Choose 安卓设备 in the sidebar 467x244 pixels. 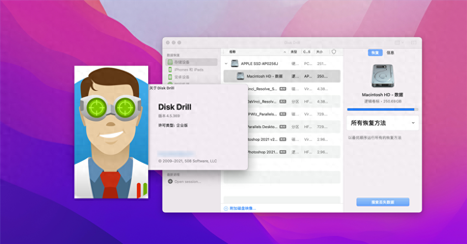pyautogui.click(x=182, y=77)
